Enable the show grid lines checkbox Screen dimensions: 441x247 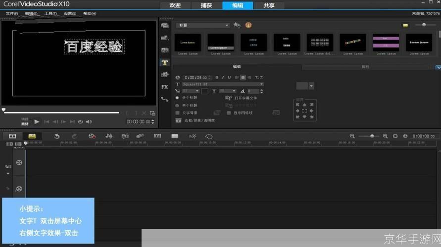pos(229,113)
